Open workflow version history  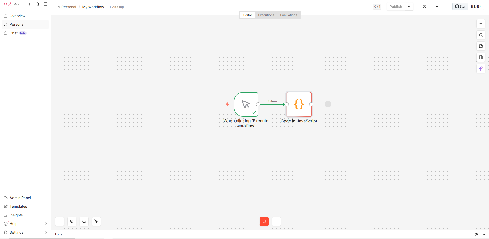[424, 7]
